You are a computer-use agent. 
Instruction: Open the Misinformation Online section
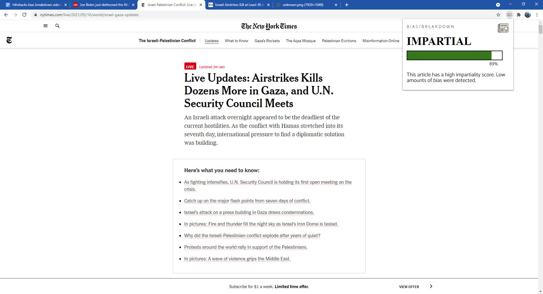(381, 41)
